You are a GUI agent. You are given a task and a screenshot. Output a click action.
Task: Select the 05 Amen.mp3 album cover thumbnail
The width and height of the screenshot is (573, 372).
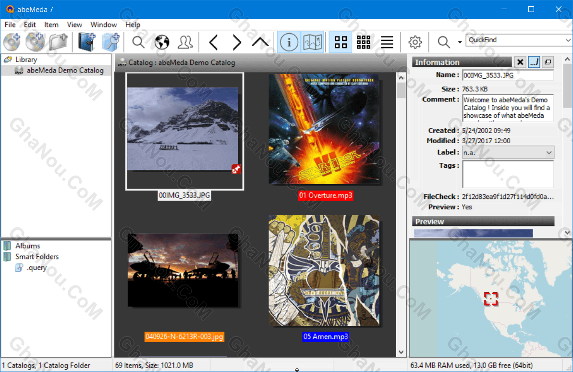point(324,270)
